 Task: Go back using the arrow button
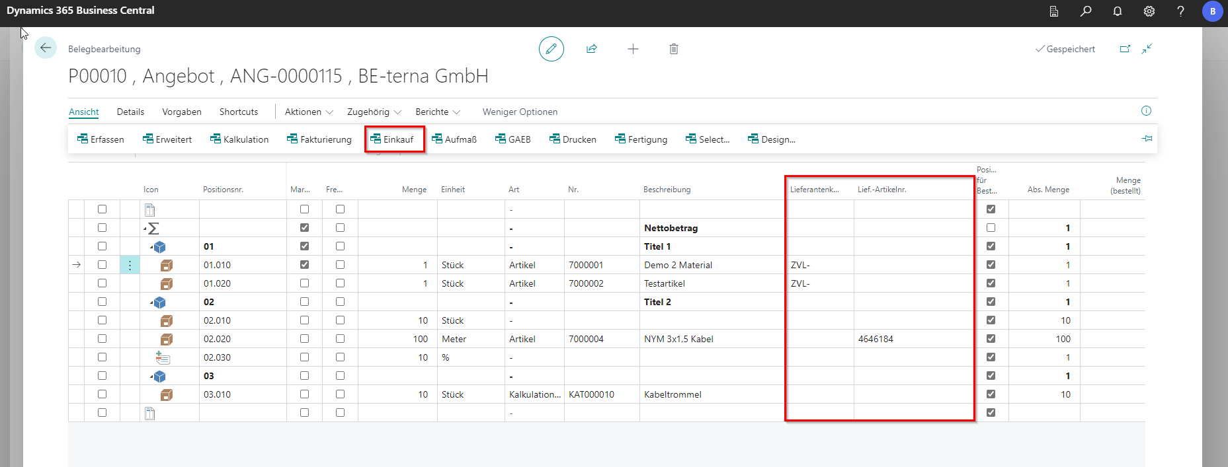point(46,48)
